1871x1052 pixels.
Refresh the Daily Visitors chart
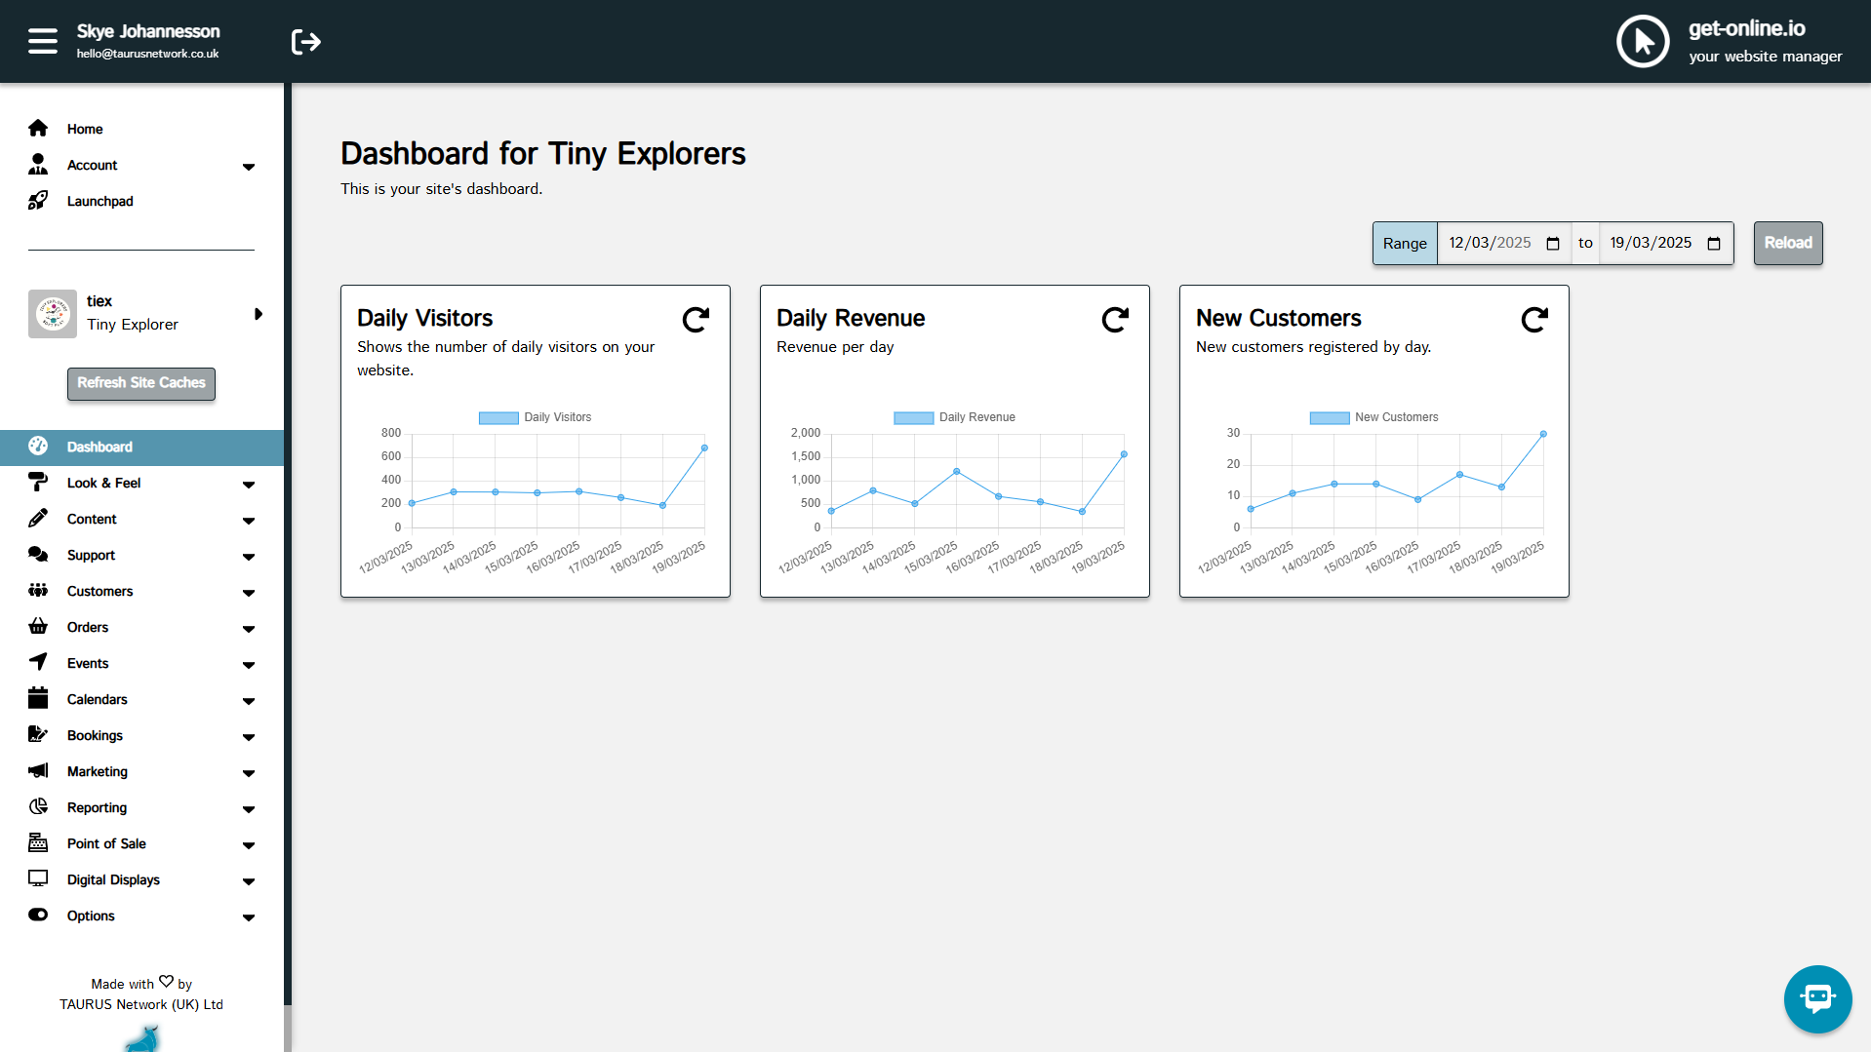tap(695, 319)
